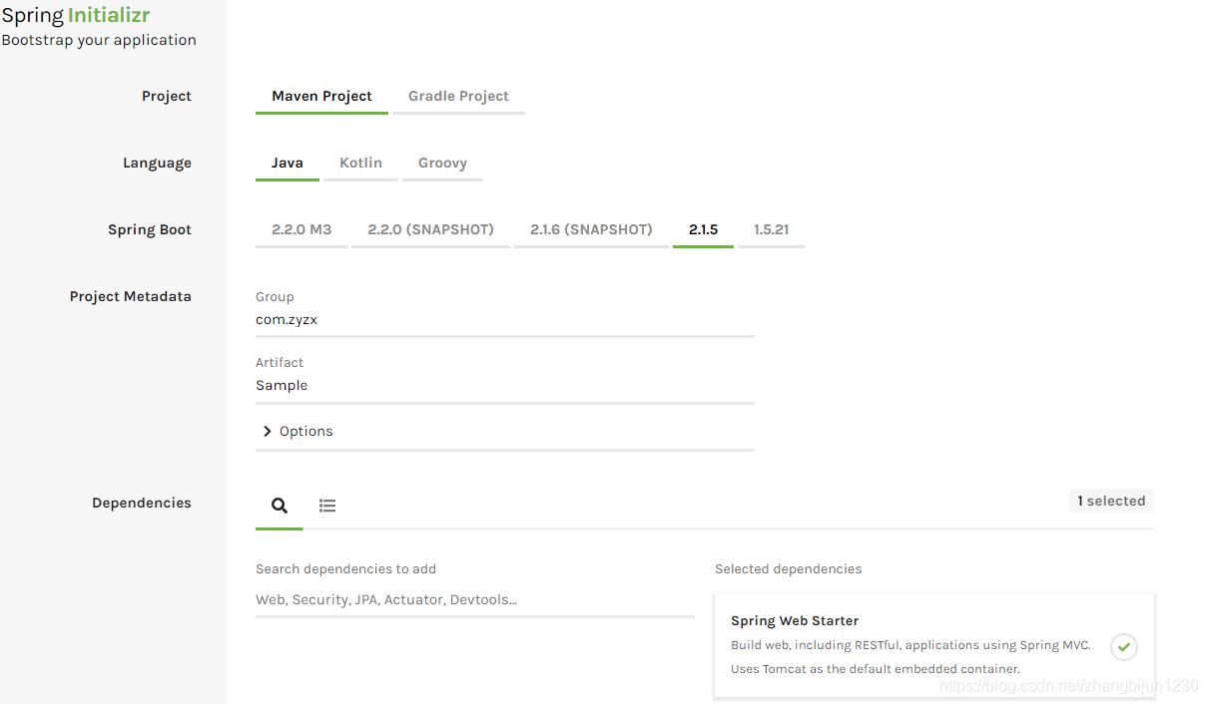Screen dimensions: 1208x704
Task: Open the dependency search tab magnifier icon
Action: (280, 506)
